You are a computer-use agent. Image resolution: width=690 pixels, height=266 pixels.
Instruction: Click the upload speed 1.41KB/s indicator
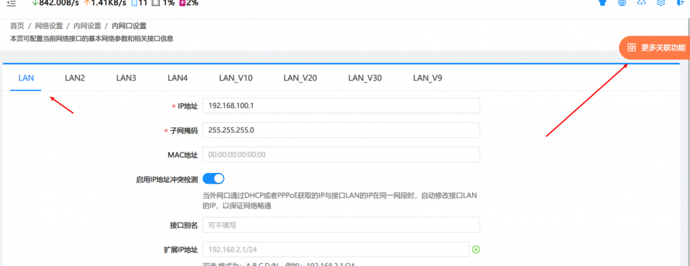105,3
